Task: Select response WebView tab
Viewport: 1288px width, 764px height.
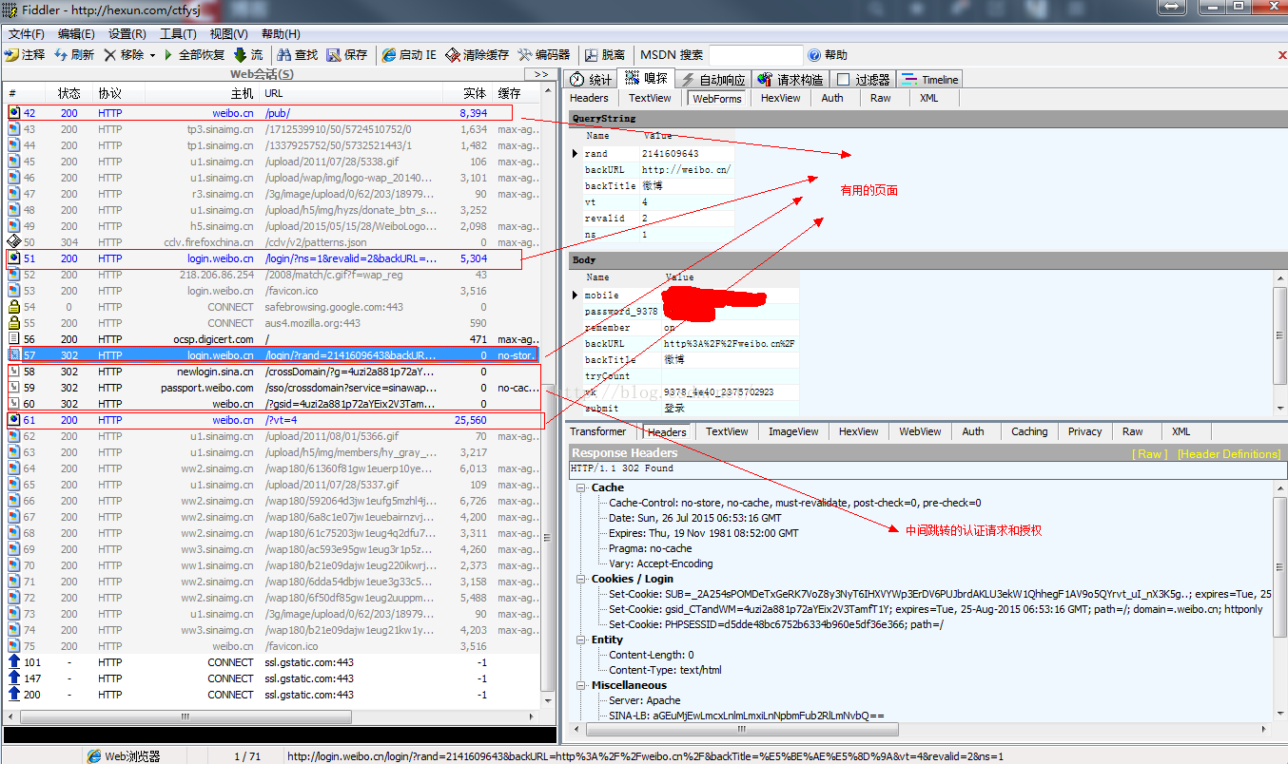Action: coord(920,431)
